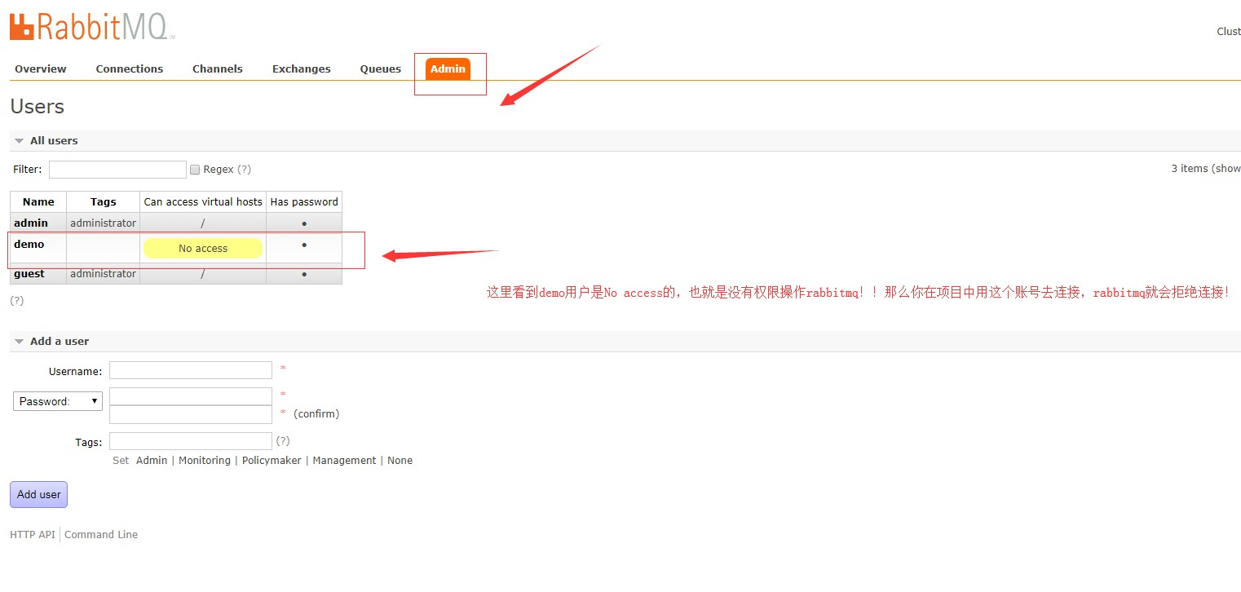The image size is (1241, 592).
Task: Sort users by Name column
Action: tap(38, 201)
